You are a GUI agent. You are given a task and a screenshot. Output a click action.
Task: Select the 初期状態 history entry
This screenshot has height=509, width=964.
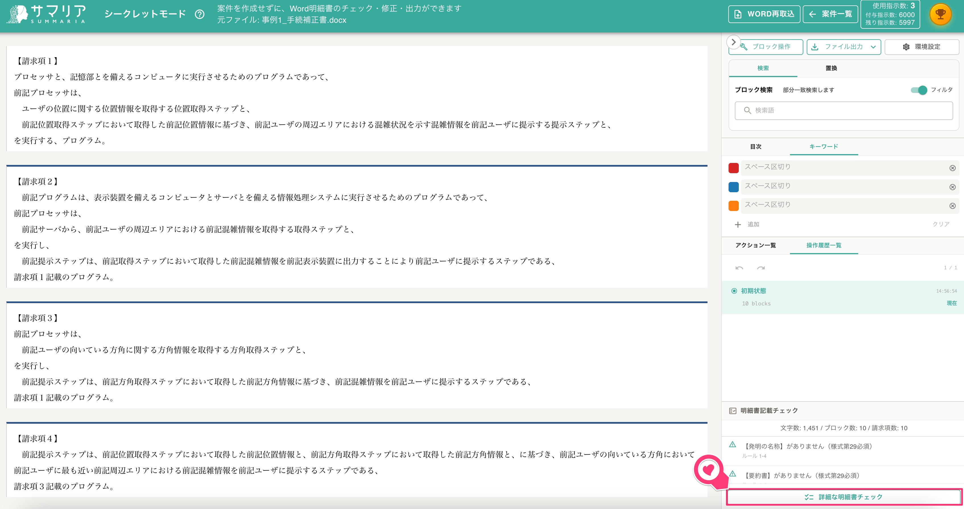(843, 297)
